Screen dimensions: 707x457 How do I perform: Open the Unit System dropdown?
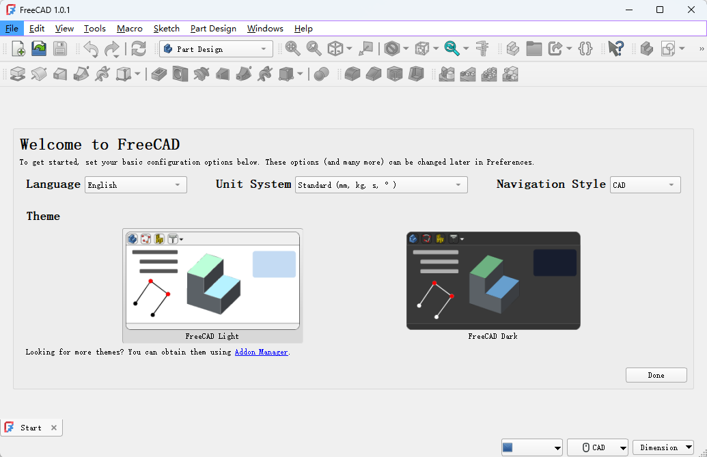click(380, 184)
